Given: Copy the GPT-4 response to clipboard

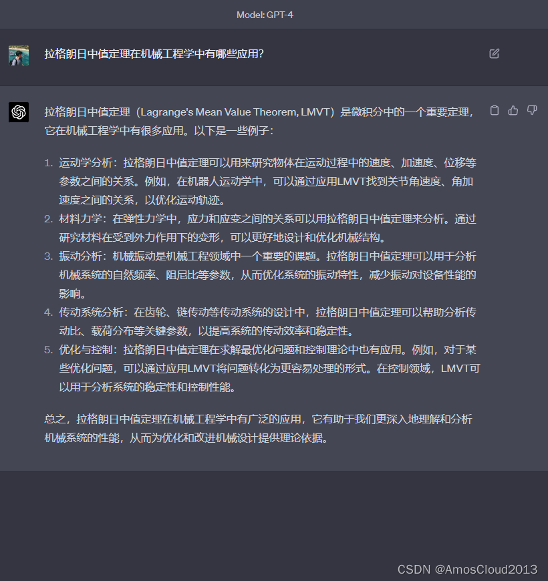Looking at the screenshot, I should pos(495,110).
